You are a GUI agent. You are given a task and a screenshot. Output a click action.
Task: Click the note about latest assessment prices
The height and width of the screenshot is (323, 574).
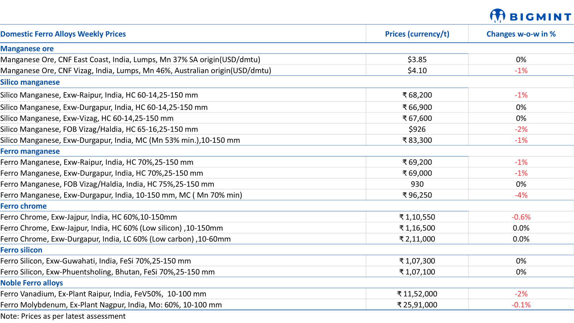pyautogui.click(x=63, y=316)
